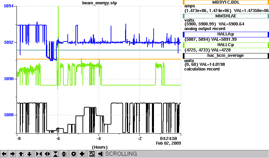
Task: Select the hac_bcm_average curve legend
Action: 226,56
